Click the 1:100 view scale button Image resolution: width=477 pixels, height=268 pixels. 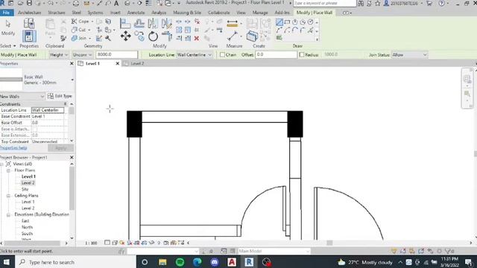pyautogui.click(x=91, y=243)
